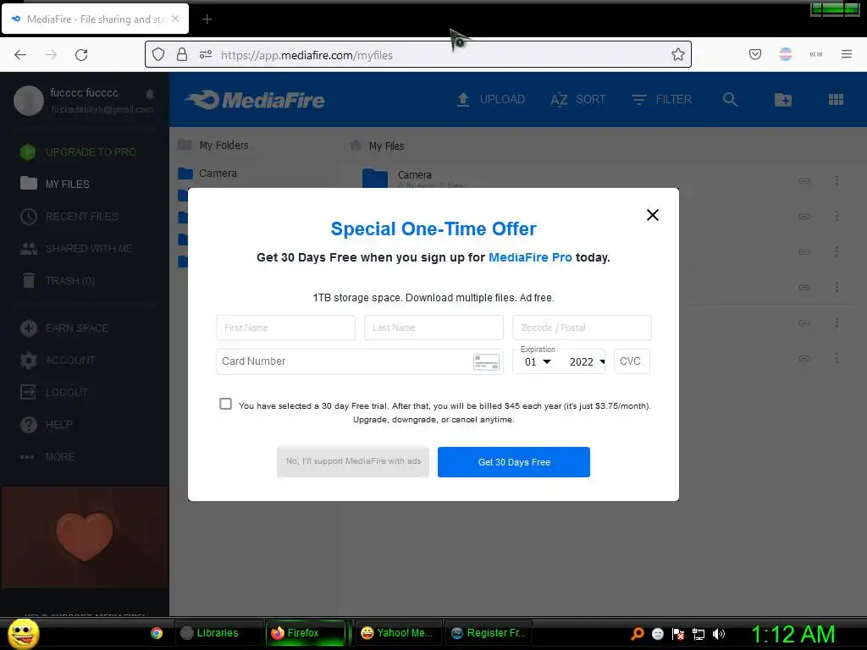Switch to Libraries taskbar window
This screenshot has width=867, height=650.
click(x=218, y=633)
